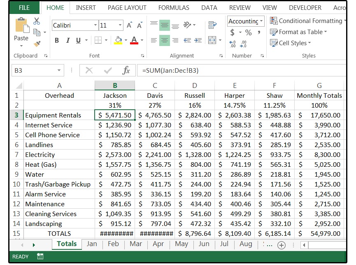Open the Accounting number format dropdown
The width and height of the screenshot is (356, 265).
[261, 21]
